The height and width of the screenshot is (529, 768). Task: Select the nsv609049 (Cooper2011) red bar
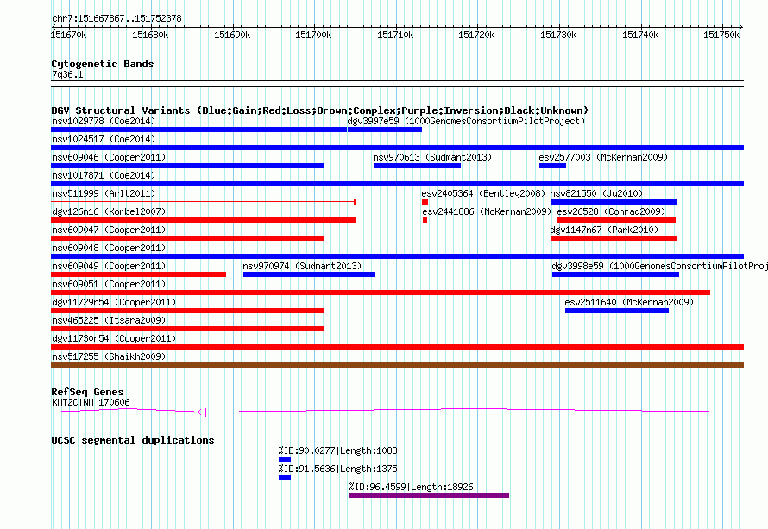138,274
